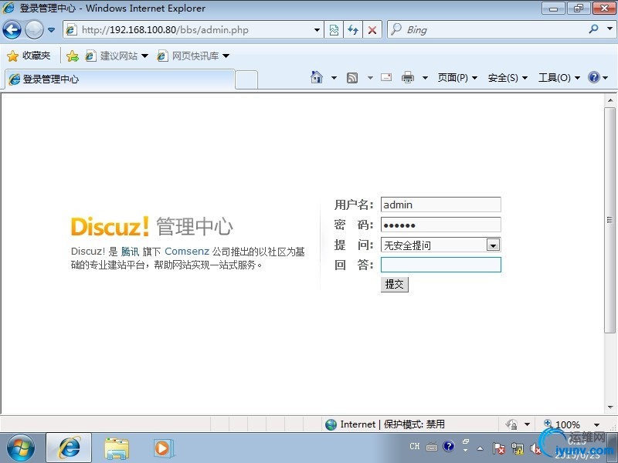Open the 建议网站 favorites bar item
Screen dimensions: 618x463
point(117,56)
